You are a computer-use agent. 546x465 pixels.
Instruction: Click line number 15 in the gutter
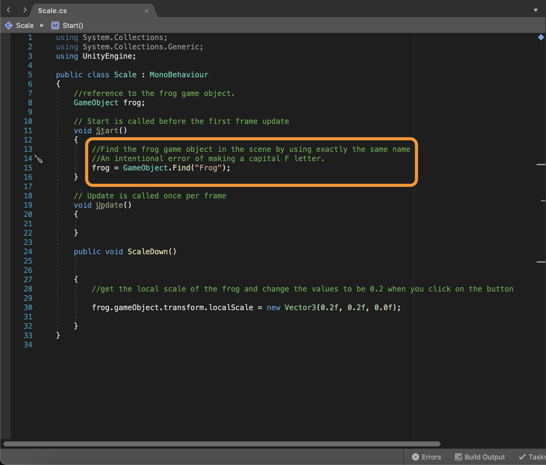point(28,168)
